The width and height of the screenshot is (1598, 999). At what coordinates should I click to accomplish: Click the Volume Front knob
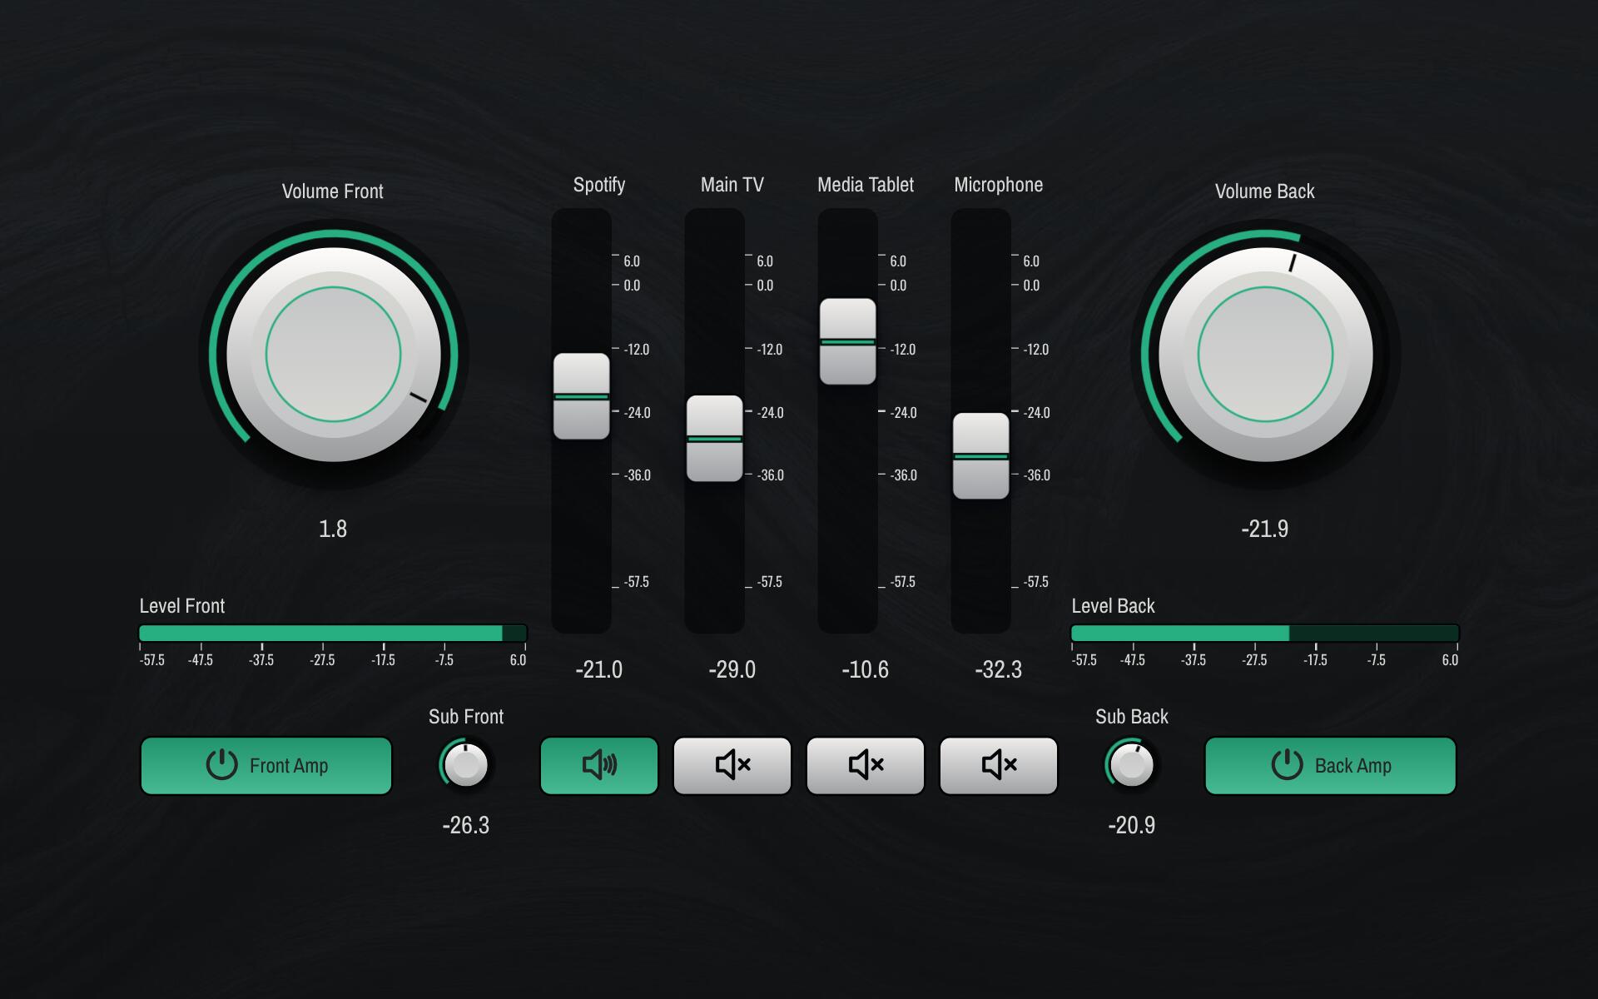click(x=333, y=355)
